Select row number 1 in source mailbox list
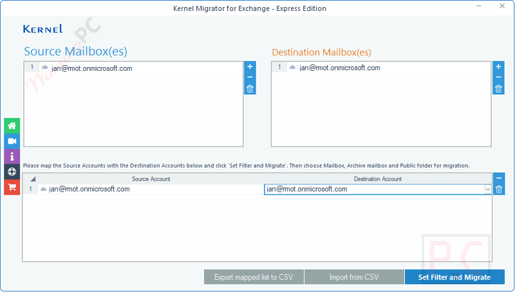Screen dimensions: 515x292 point(32,67)
